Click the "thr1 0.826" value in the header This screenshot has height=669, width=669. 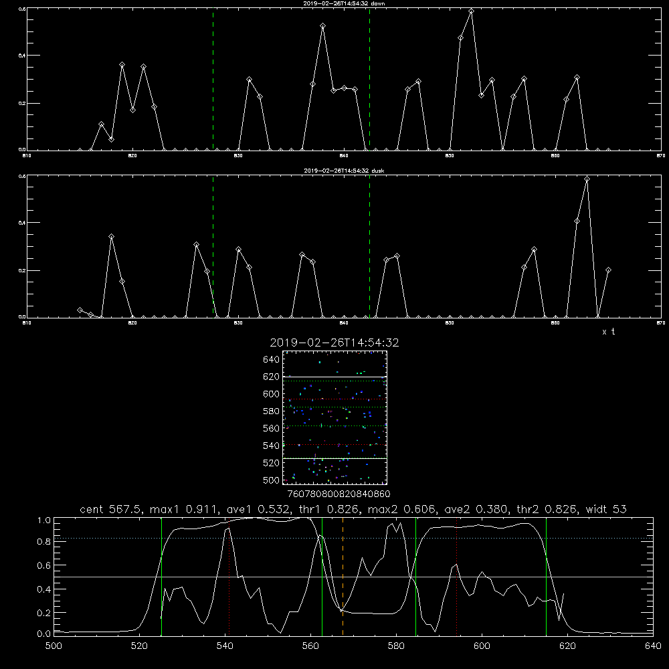pyautogui.click(x=329, y=509)
